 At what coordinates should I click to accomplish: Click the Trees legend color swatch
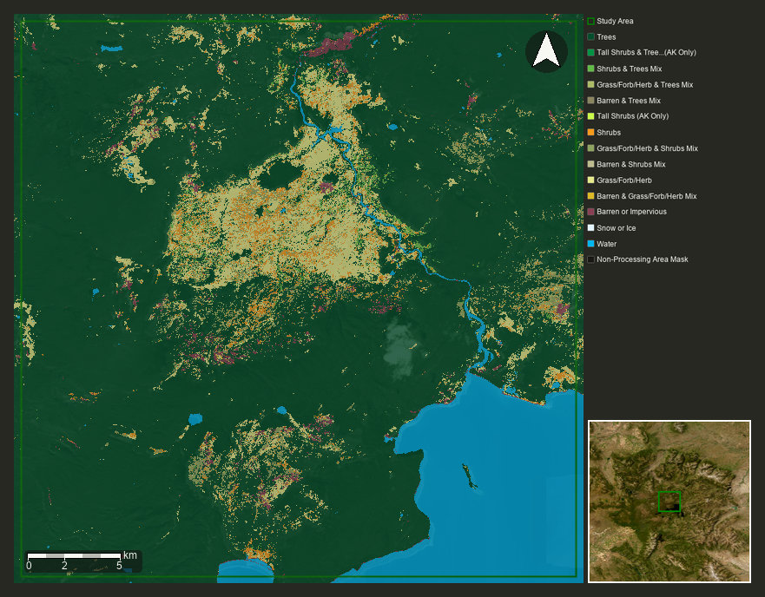click(x=590, y=36)
